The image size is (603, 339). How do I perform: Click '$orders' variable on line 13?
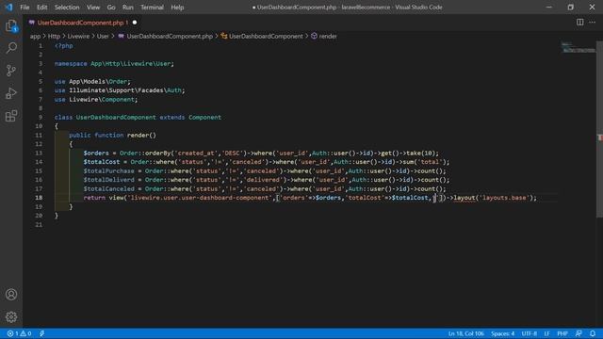pos(96,153)
